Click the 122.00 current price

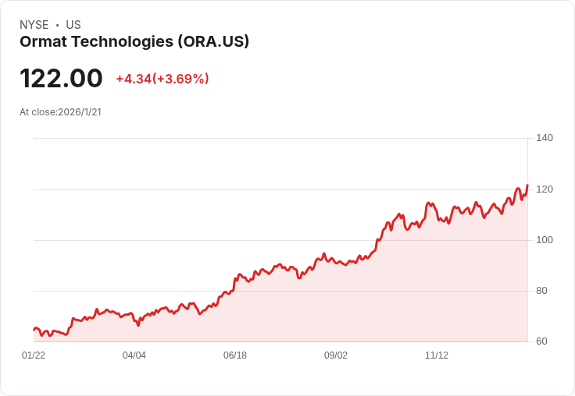point(61,79)
